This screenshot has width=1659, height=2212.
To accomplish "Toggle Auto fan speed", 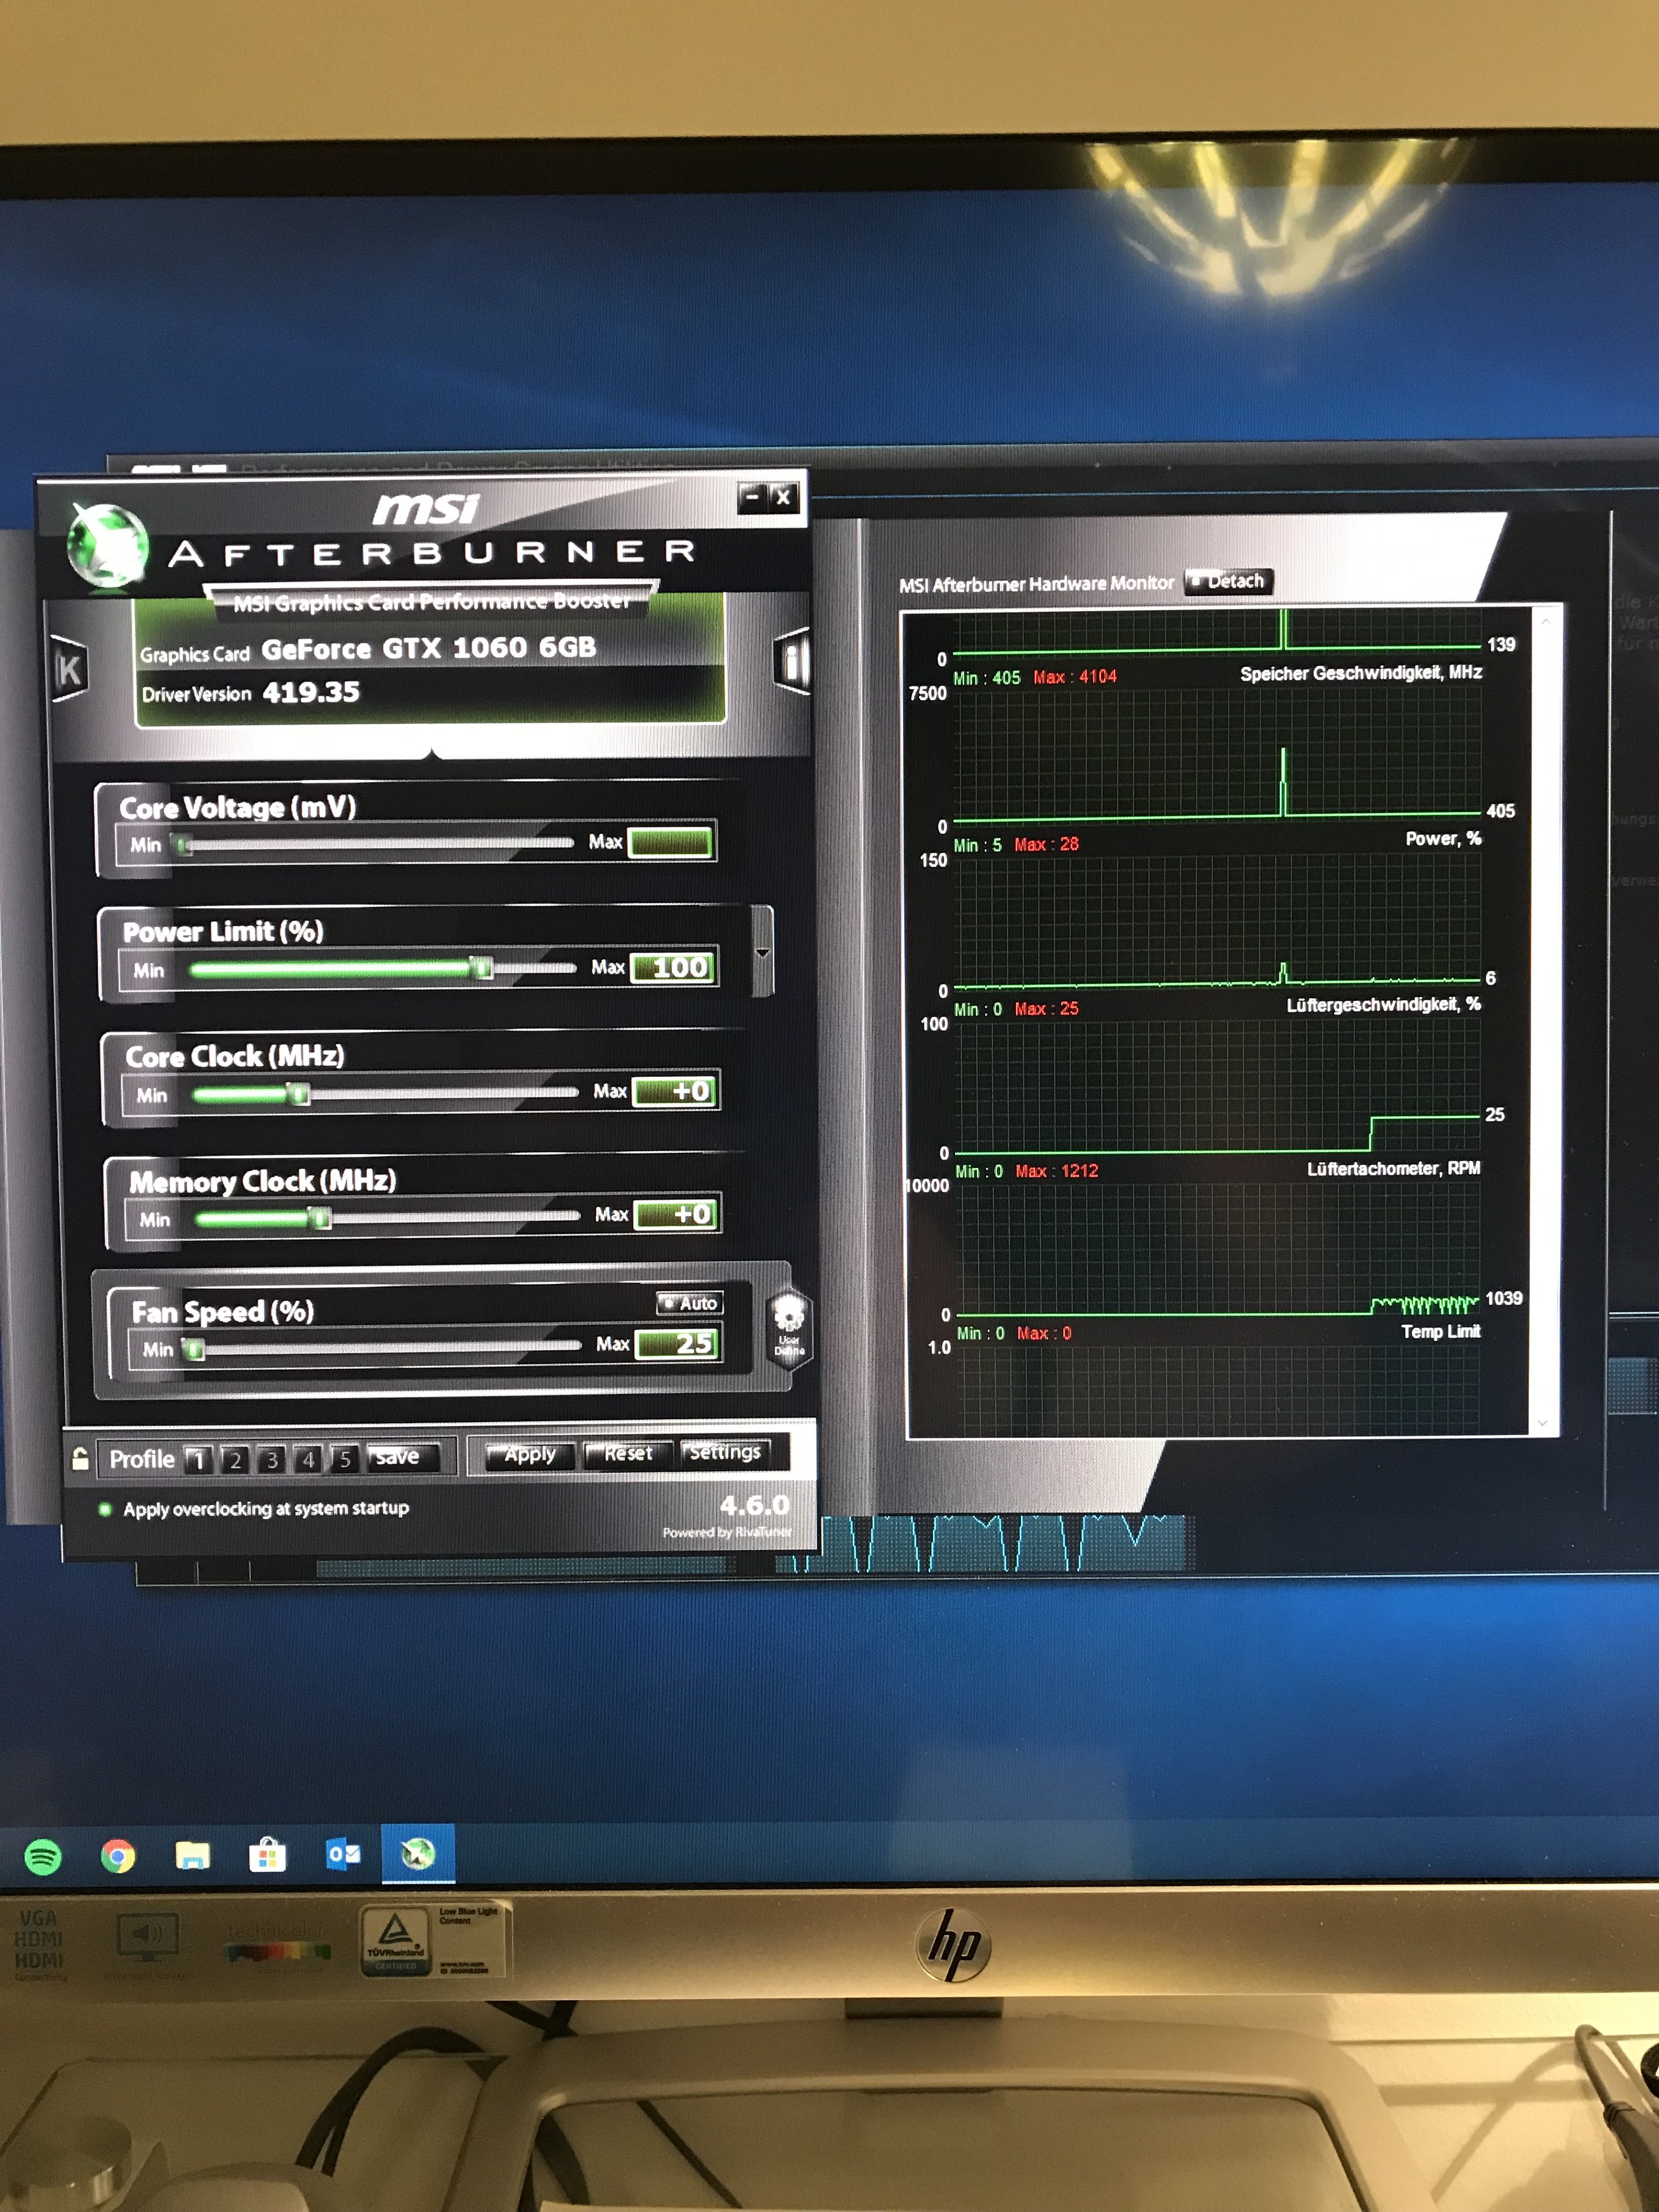I will [x=690, y=1304].
